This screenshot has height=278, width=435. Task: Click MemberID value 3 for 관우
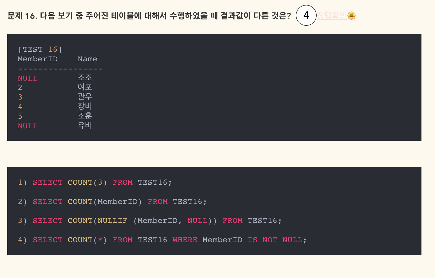click(x=20, y=97)
